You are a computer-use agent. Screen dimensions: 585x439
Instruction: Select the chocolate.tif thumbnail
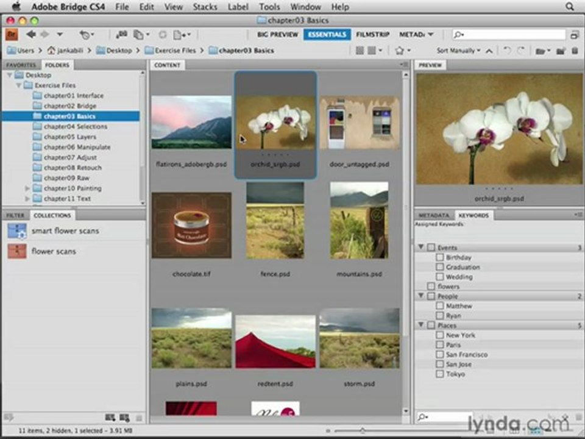tap(191, 225)
